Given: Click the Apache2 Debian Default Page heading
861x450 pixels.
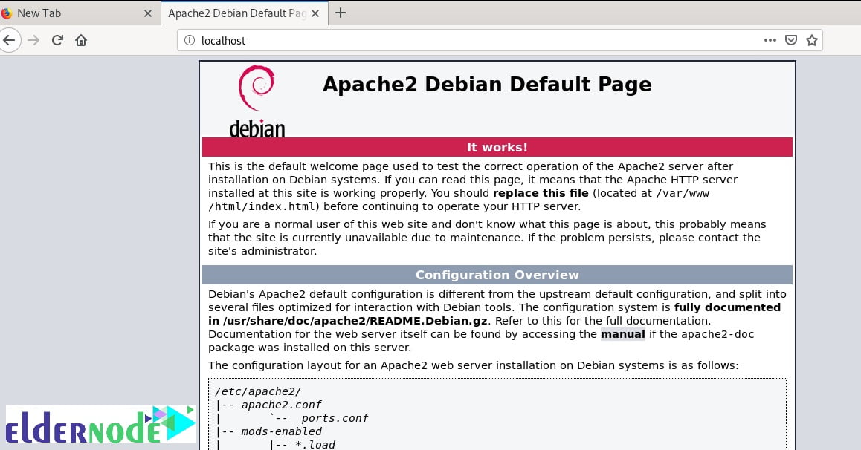Looking at the screenshot, I should click(x=487, y=85).
